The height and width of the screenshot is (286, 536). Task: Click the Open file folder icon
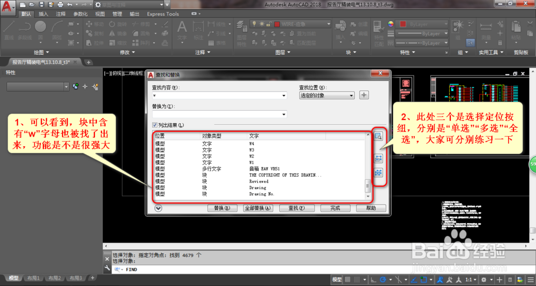point(32,5)
